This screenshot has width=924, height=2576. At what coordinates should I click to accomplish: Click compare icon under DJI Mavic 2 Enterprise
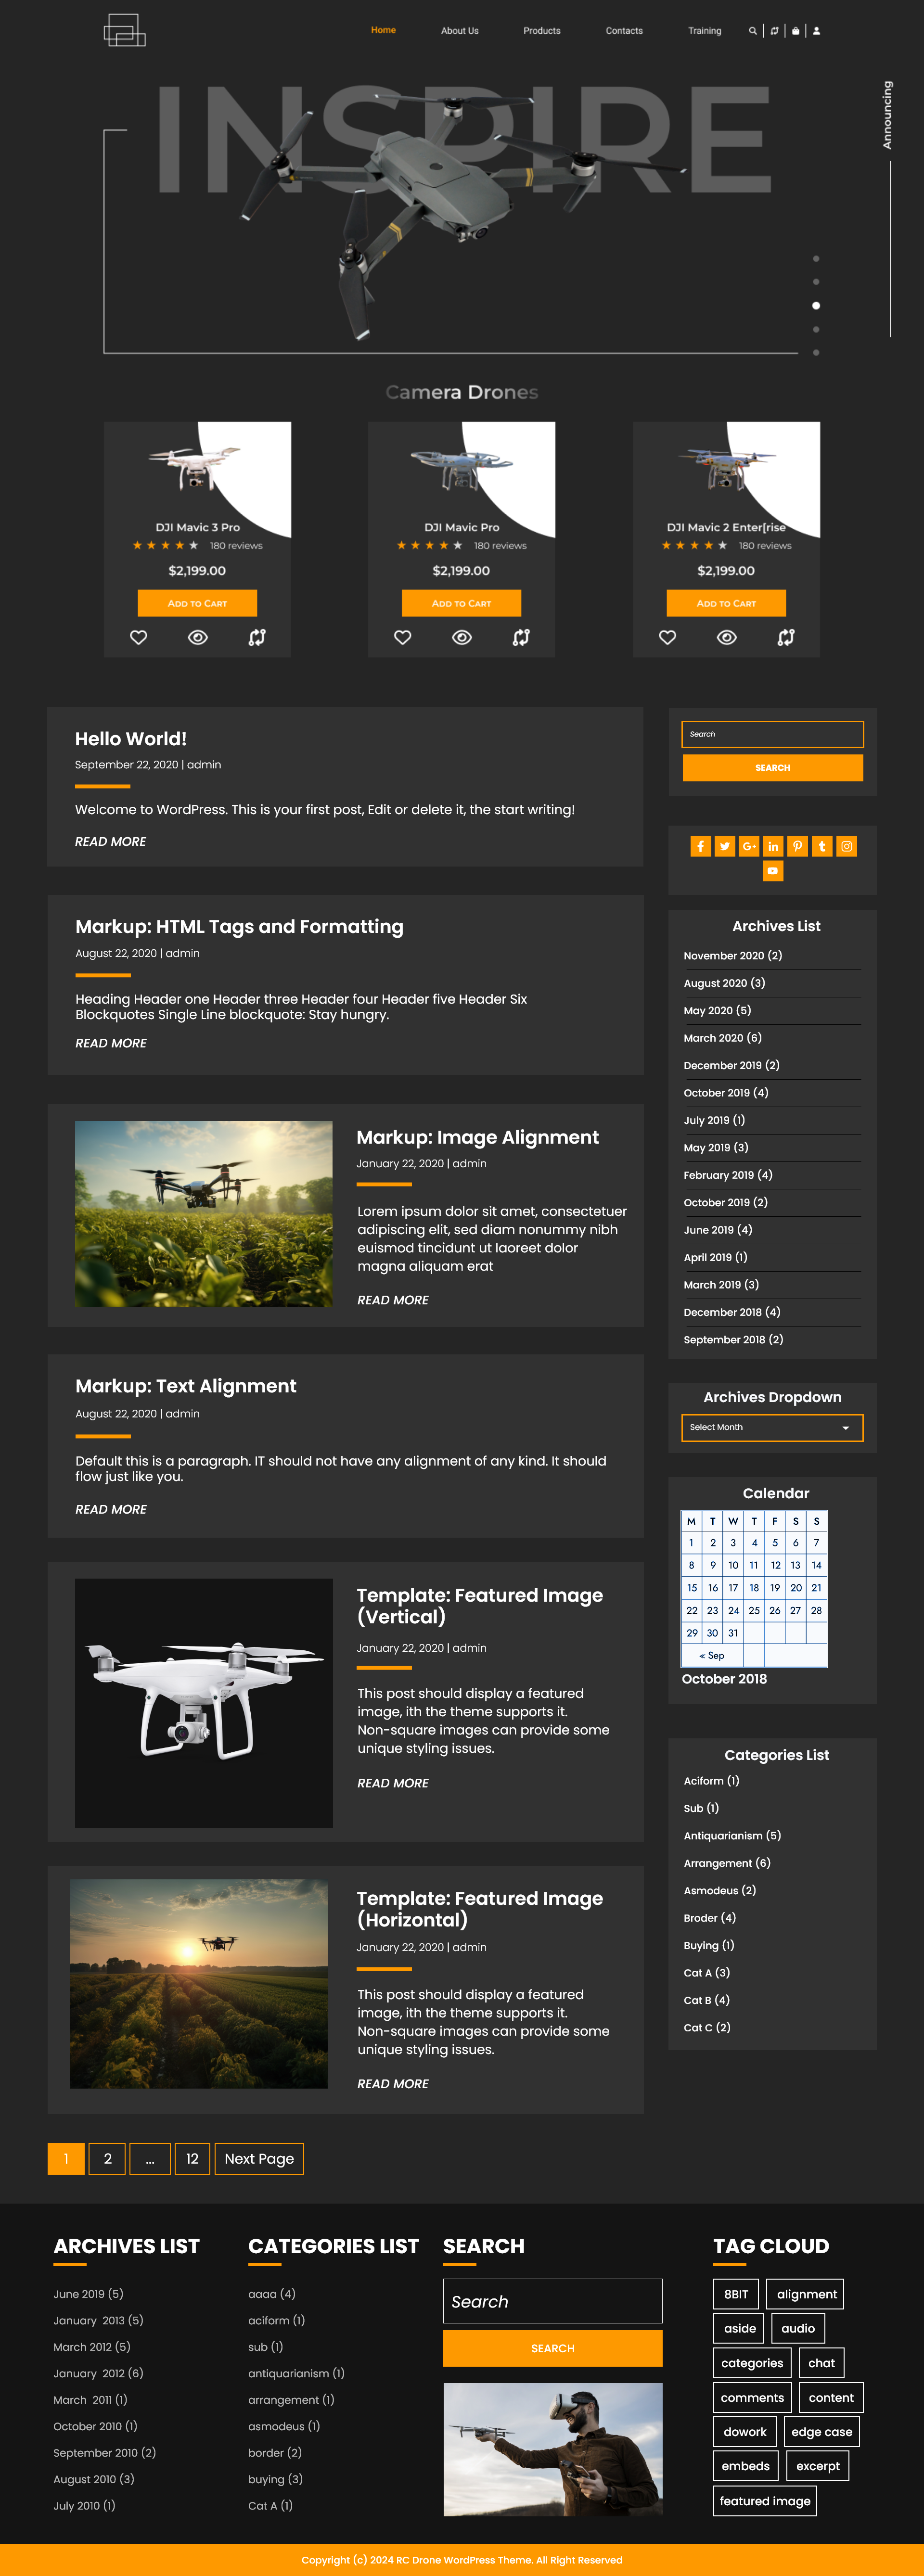[786, 637]
